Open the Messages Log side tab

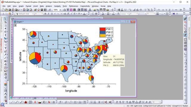point(1,45)
